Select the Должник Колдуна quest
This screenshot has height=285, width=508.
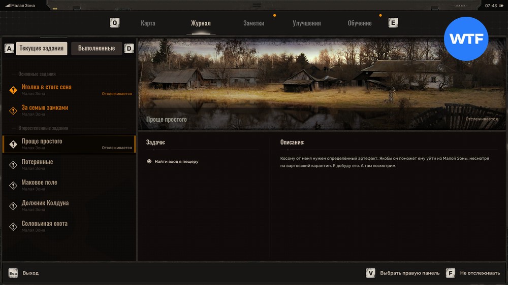pos(45,203)
